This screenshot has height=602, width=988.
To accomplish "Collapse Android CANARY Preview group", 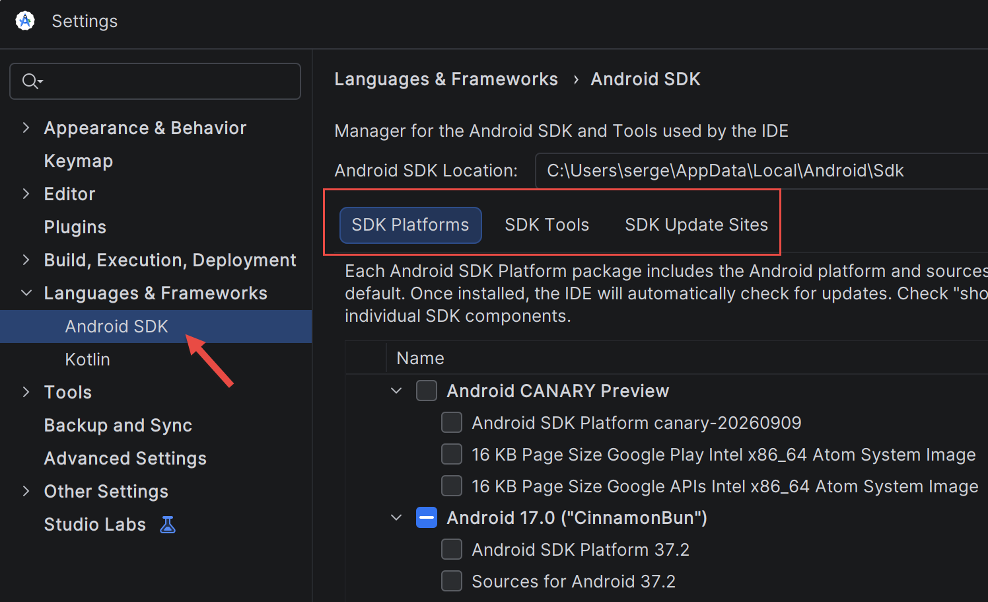I will 396,391.
